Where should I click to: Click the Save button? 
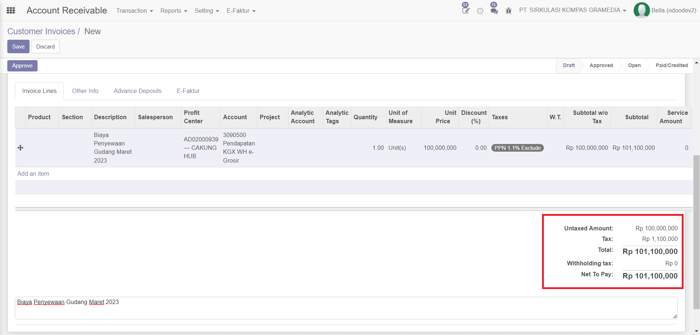(x=18, y=47)
